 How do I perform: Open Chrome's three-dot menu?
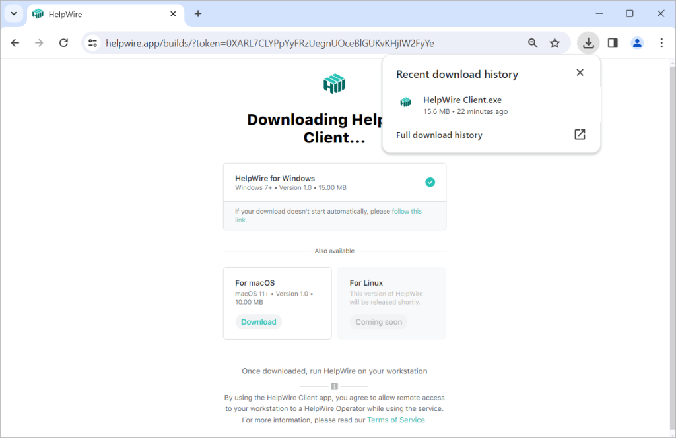[x=661, y=42]
